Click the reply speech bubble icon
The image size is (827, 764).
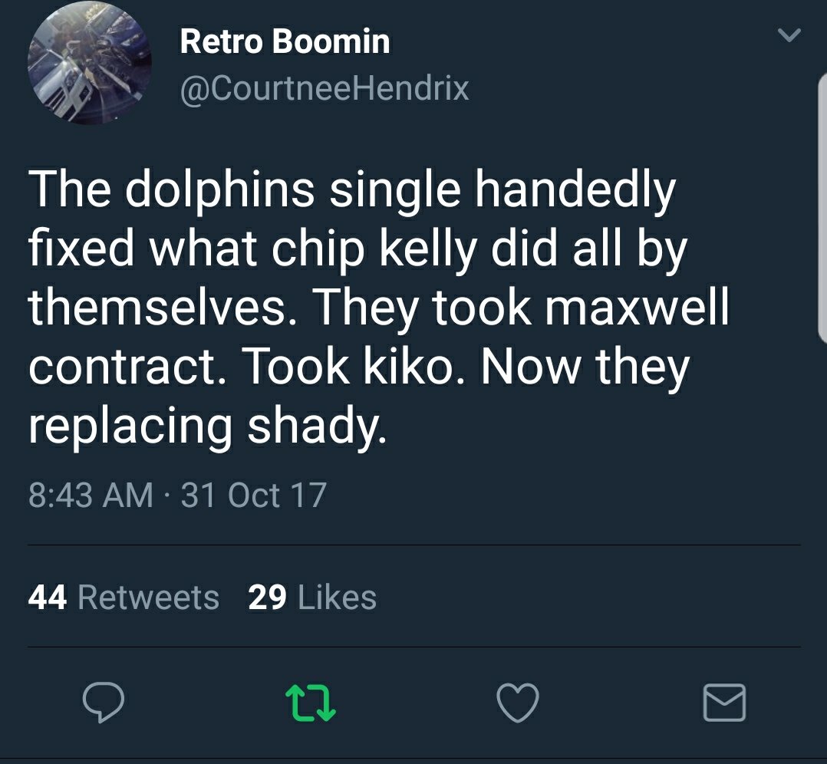[x=103, y=702]
